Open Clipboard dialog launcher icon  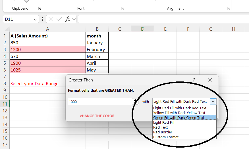coord(40,9)
